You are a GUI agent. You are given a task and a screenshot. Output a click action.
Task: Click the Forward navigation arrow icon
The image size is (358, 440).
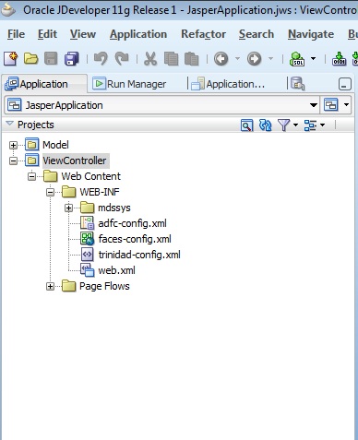pyautogui.click(x=254, y=58)
